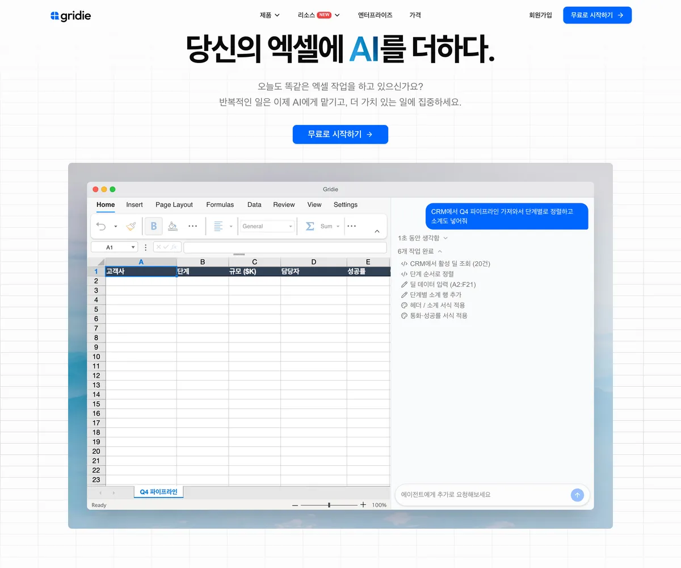Click the zoom slider handle
This screenshot has width=681, height=568.
[329, 505]
